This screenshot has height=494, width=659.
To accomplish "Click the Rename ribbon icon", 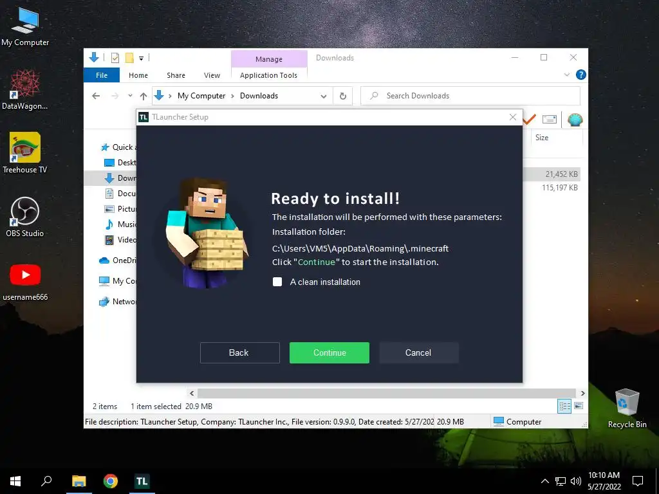I will tap(550, 120).
